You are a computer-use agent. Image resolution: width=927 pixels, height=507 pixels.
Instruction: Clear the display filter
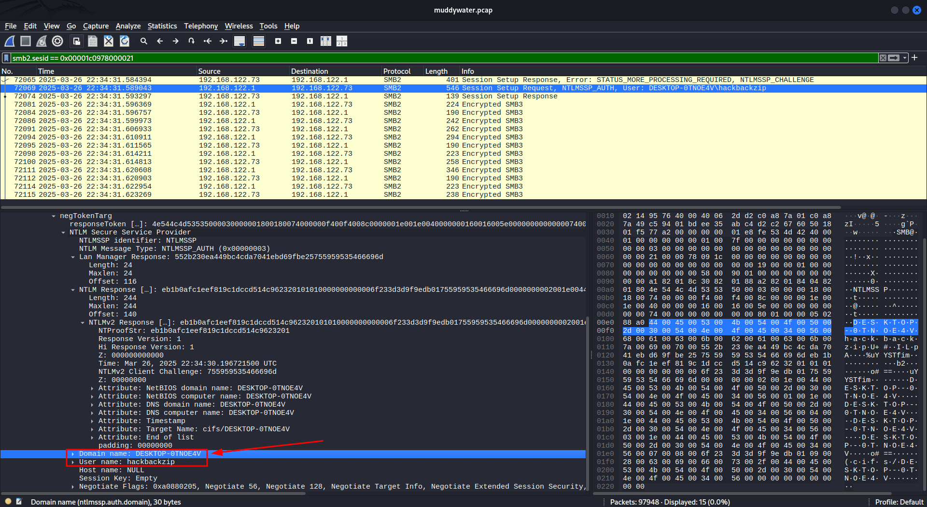883,58
